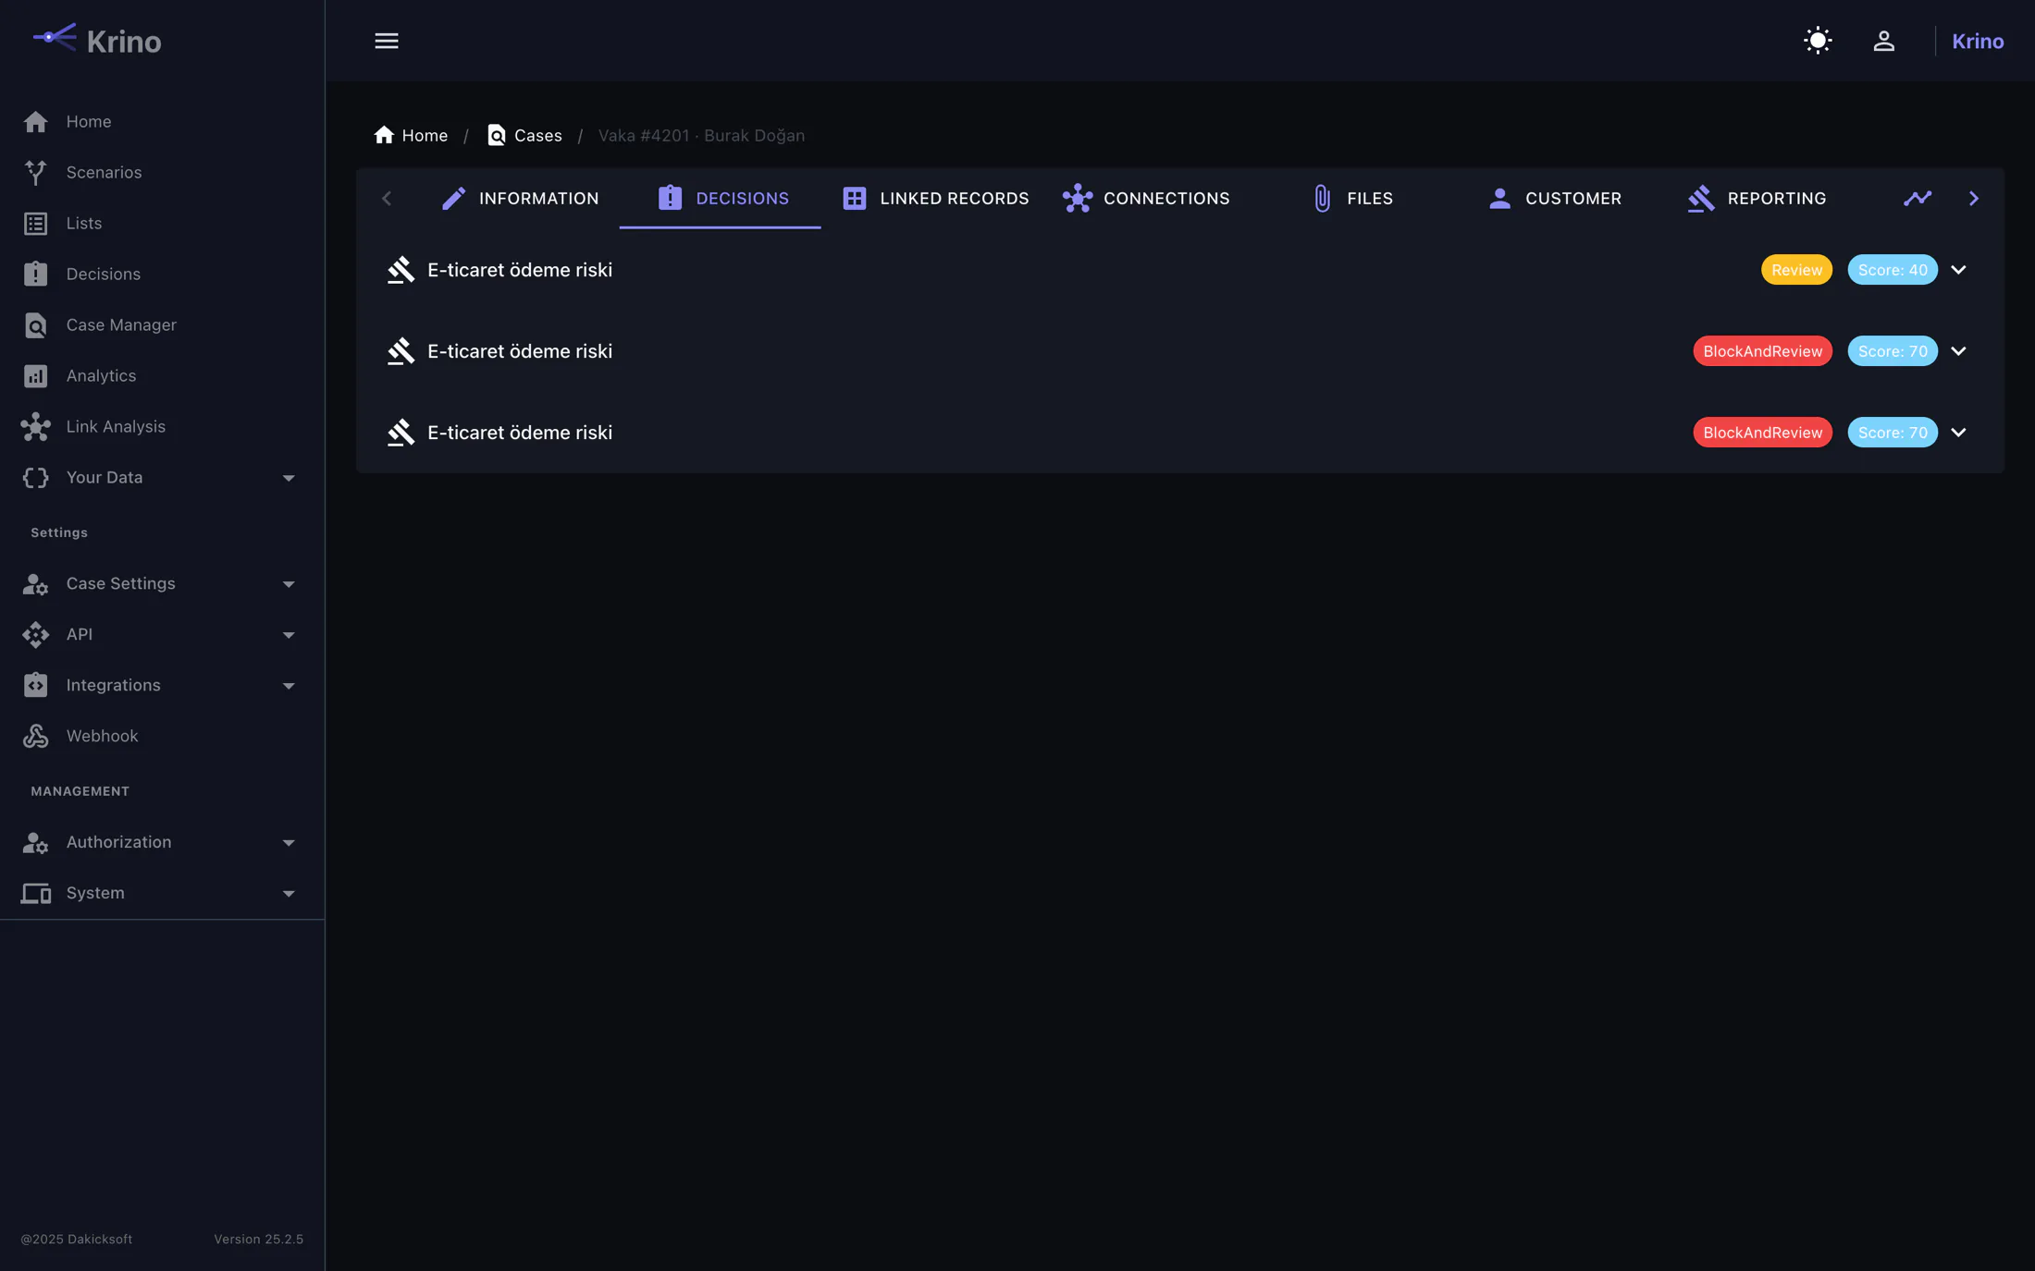Screen dimensions: 2035x1271
Task: Open Analytics in the sidebar
Action: 162,375
